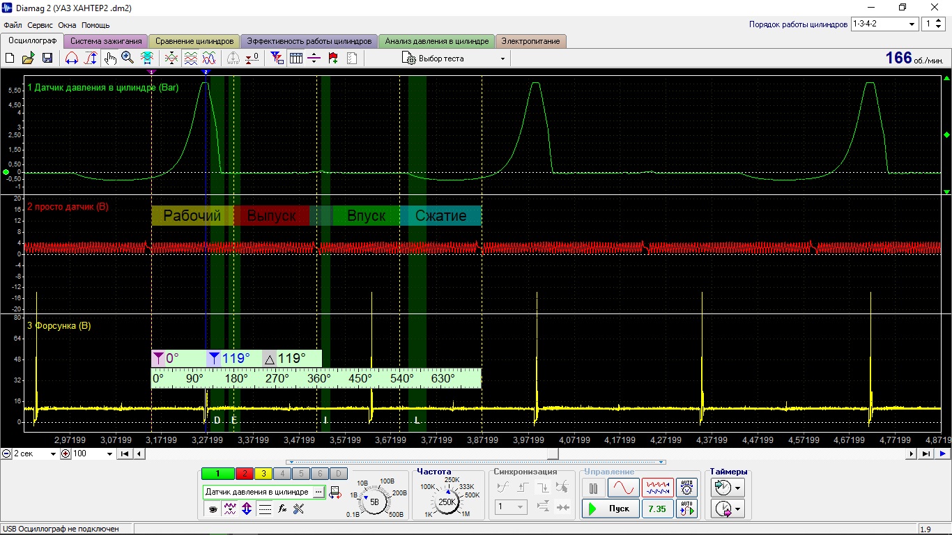Switch to Сравнение цилиндров tab
952x535 pixels.
click(x=195, y=41)
